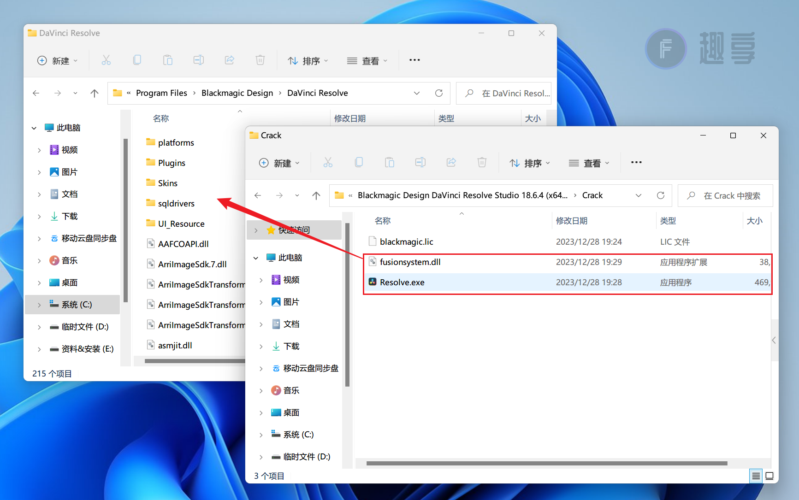799x500 pixels.
Task: Click horizontal scrollbar in Crack file list
Action: tap(547, 463)
